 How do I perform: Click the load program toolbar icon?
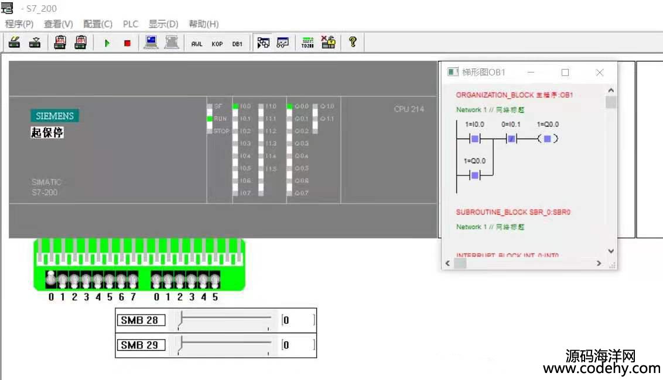[15, 43]
